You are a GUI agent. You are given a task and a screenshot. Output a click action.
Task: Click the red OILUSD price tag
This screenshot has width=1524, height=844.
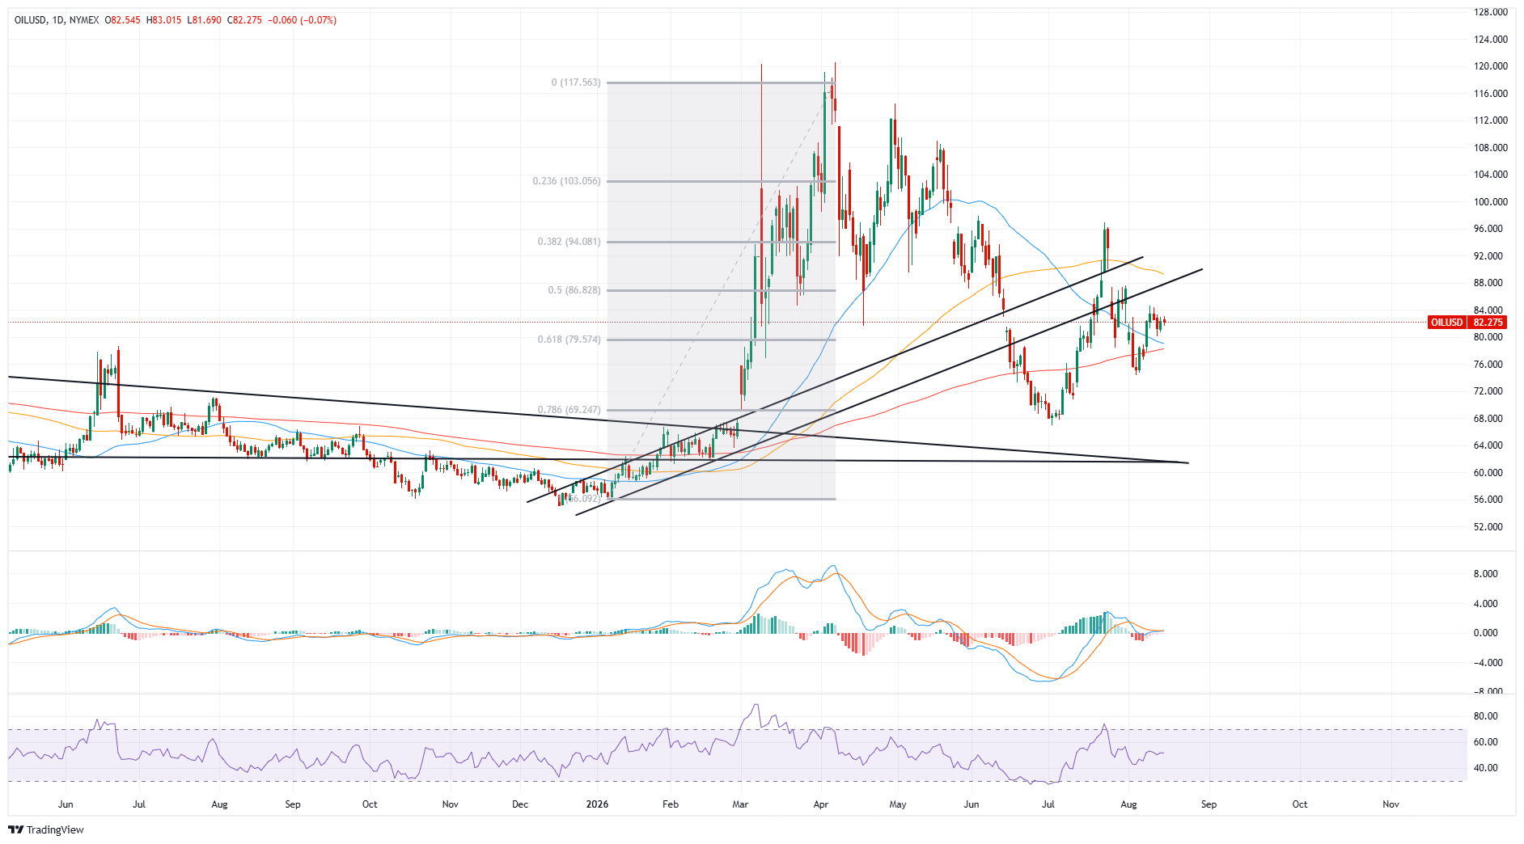coord(1447,323)
